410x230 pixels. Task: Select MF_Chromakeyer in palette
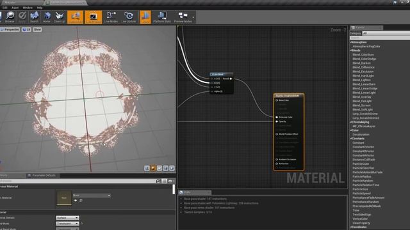point(364,126)
